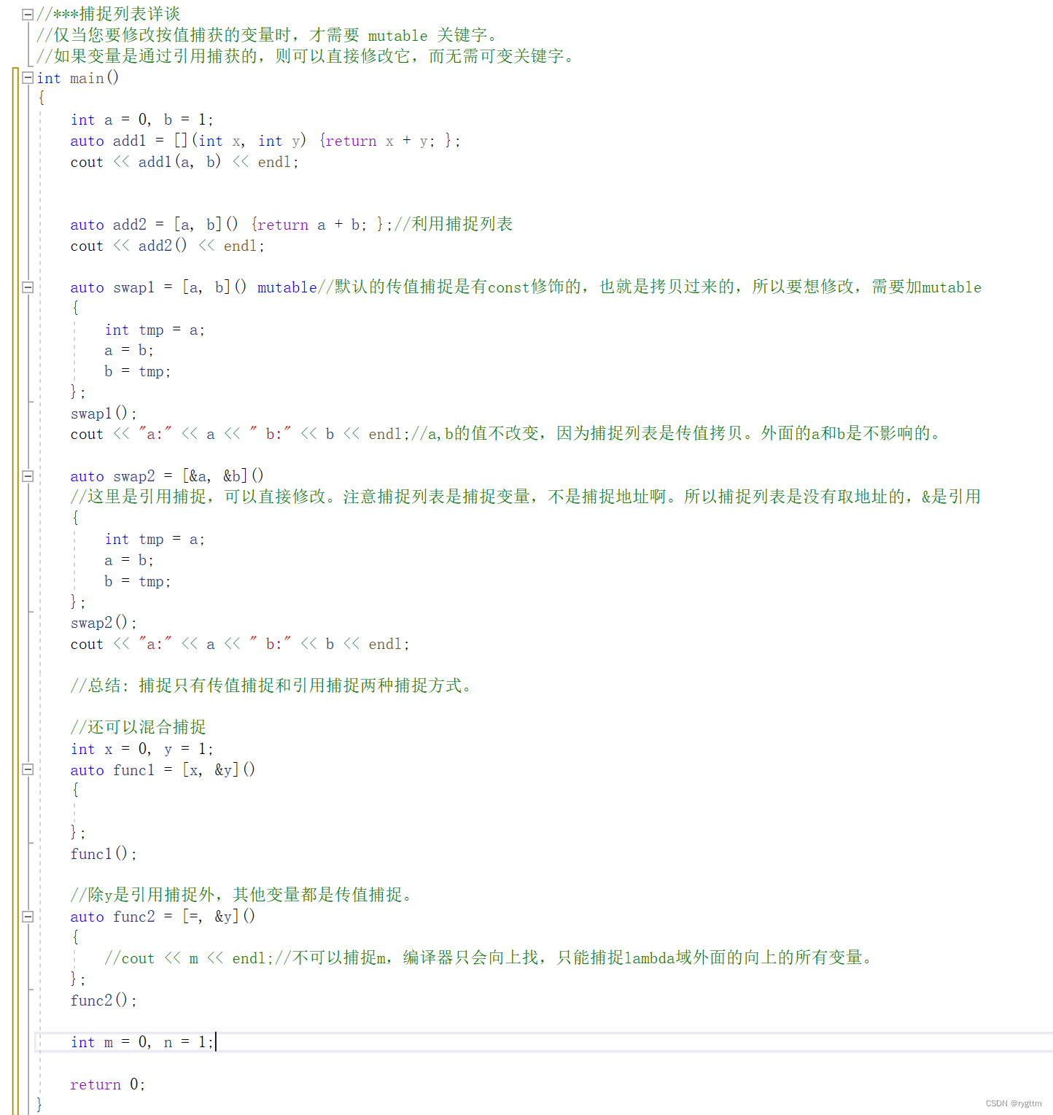Collapse the top comment block fold marker
The image size is (1053, 1115).
[x=28, y=14]
